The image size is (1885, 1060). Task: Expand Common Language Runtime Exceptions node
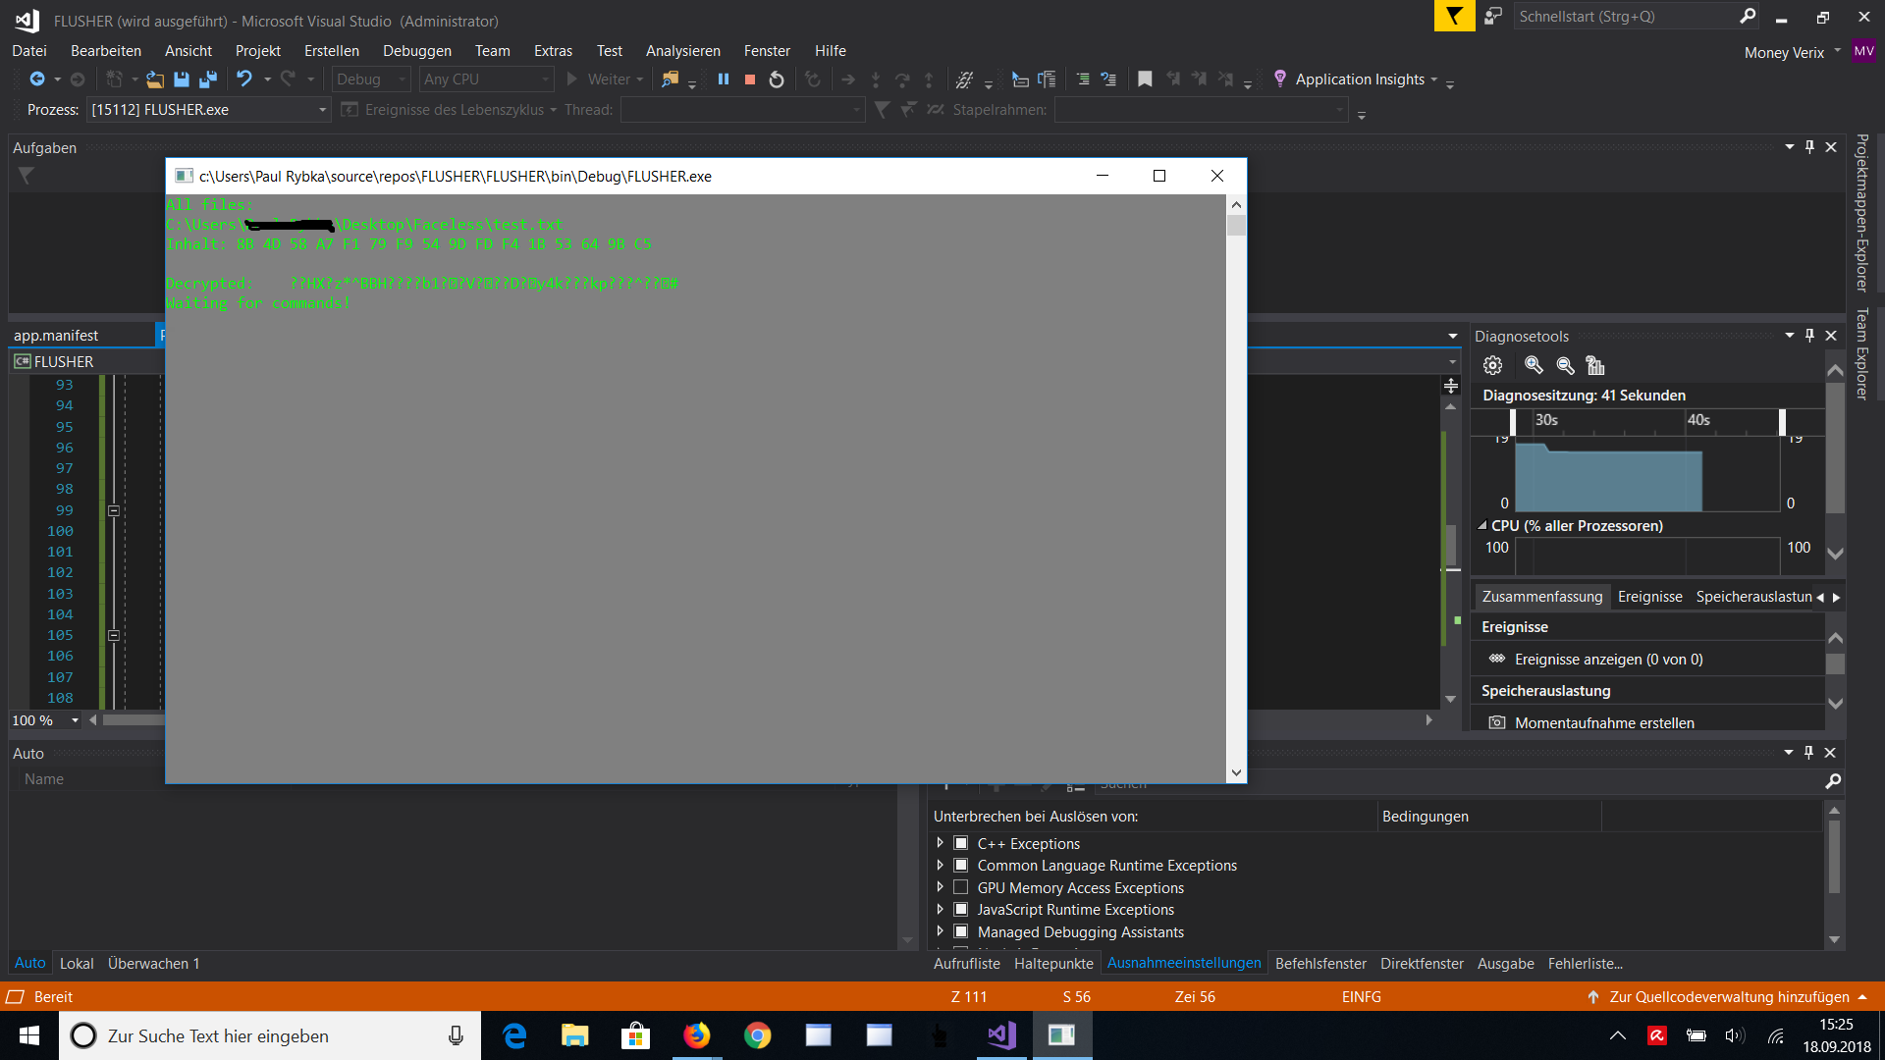[x=940, y=865]
